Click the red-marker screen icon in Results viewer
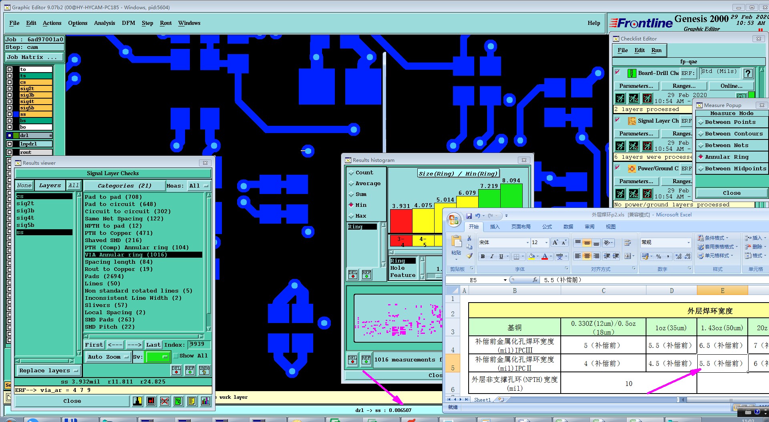Screen dimensions: 769x422 (x=151, y=401)
